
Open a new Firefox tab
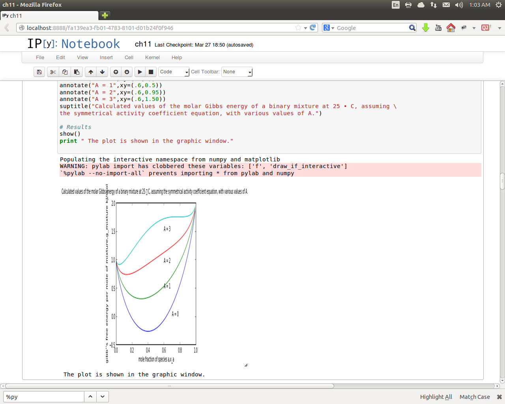pos(105,15)
